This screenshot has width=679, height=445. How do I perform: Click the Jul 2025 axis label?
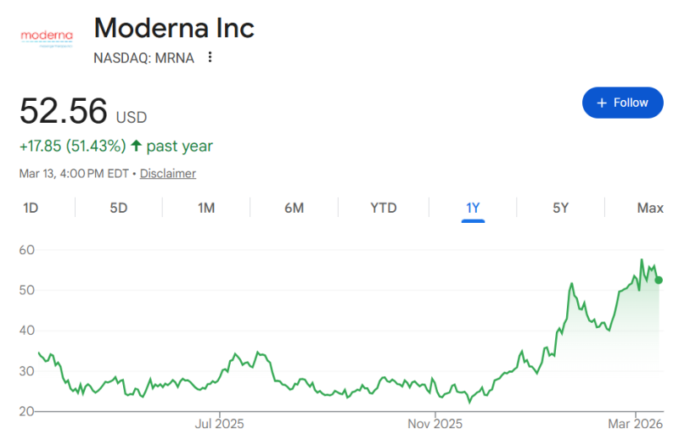tap(220, 422)
